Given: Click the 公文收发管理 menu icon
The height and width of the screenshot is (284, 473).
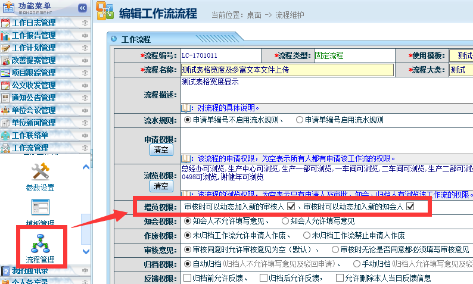Looking at the screenshot, I should pyautogui.click(x=5, y=86).
